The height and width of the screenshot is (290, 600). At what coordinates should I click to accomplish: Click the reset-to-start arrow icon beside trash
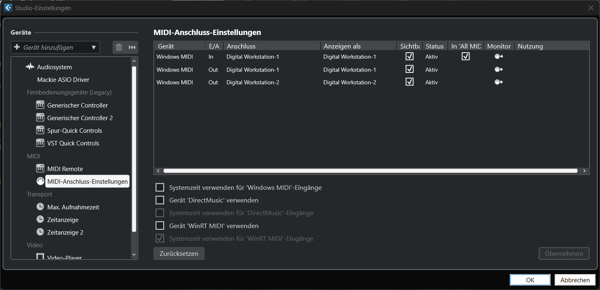click(132, 47)
